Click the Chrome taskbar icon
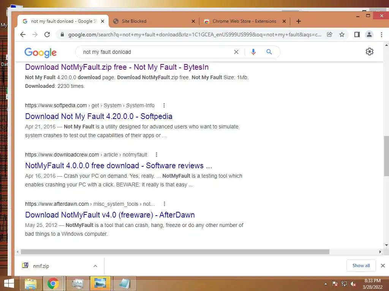 (53, 283)
